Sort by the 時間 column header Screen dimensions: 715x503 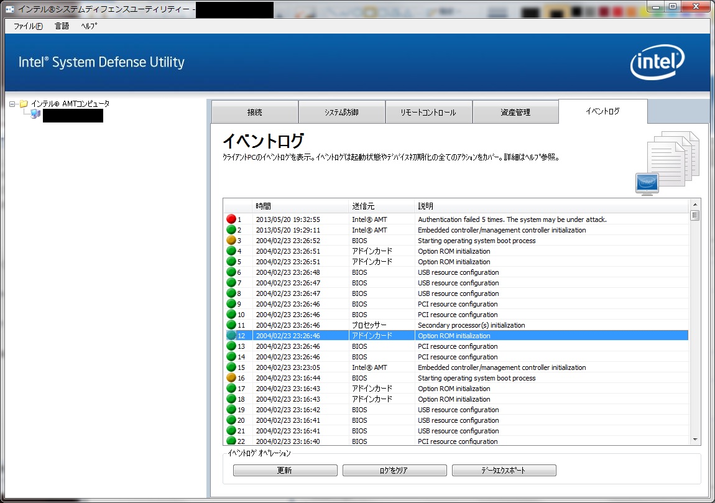point(300,206)
